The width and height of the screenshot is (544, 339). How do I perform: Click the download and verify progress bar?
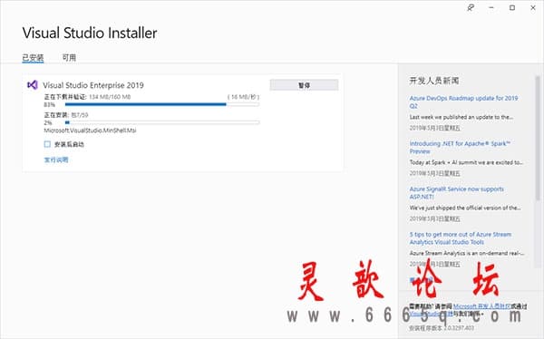click(162, 104)
